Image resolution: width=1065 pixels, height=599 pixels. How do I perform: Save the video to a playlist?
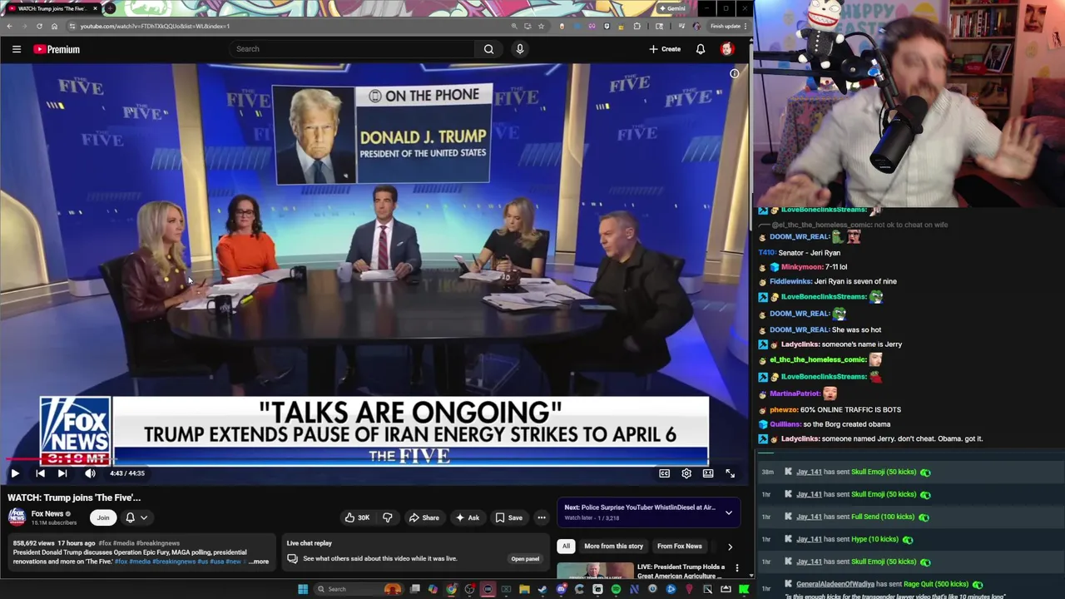click(508, 517)
